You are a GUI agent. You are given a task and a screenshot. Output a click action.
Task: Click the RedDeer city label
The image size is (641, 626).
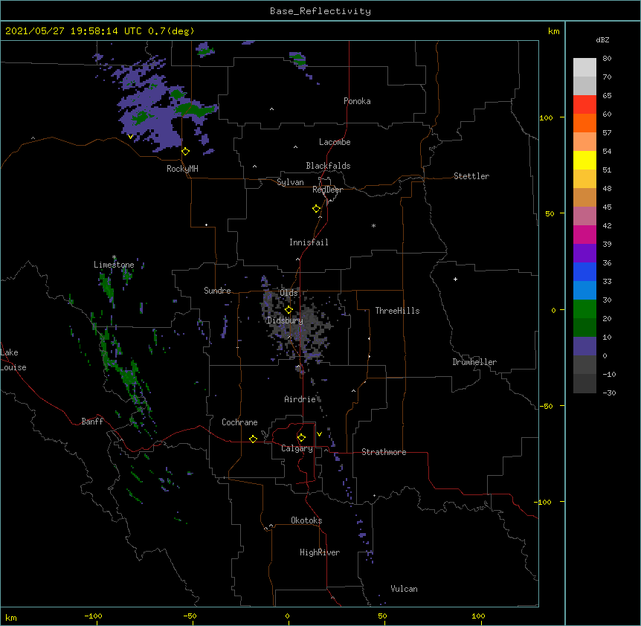pos(327,190)
